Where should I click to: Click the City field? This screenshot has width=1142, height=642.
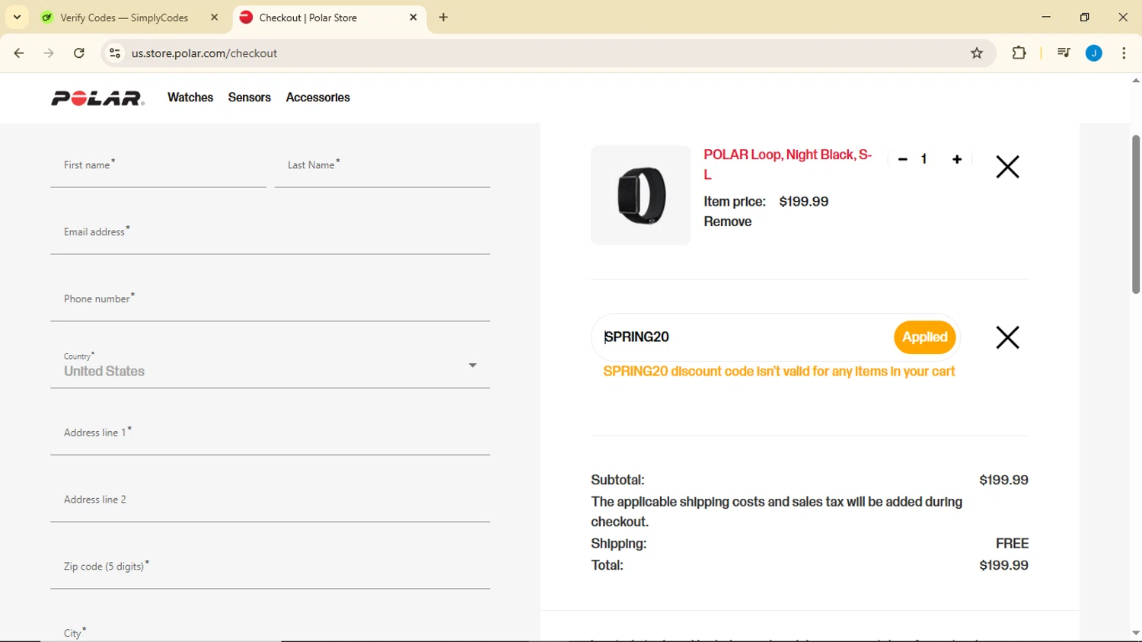click(x=270, y=629)
